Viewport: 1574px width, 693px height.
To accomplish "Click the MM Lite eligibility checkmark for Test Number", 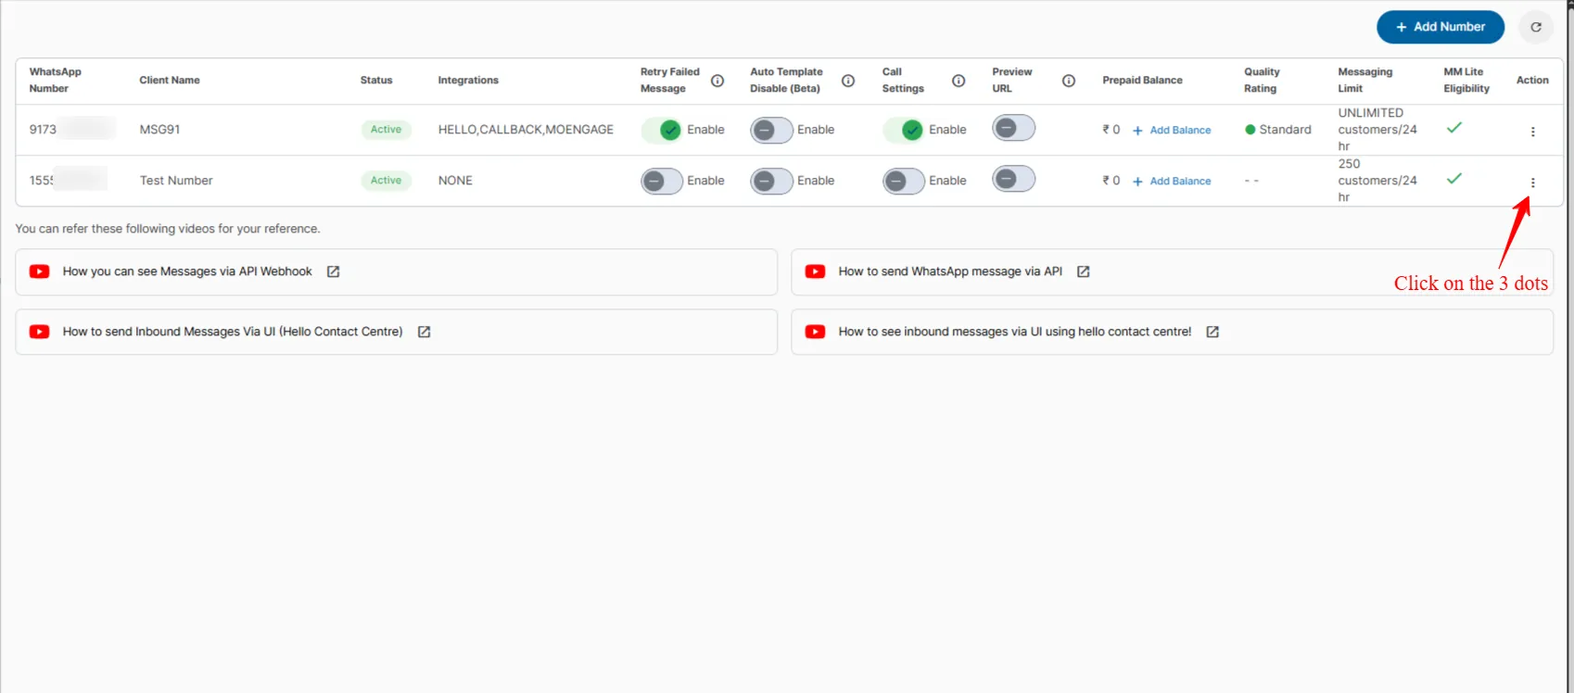I will tap(1454, 179).
